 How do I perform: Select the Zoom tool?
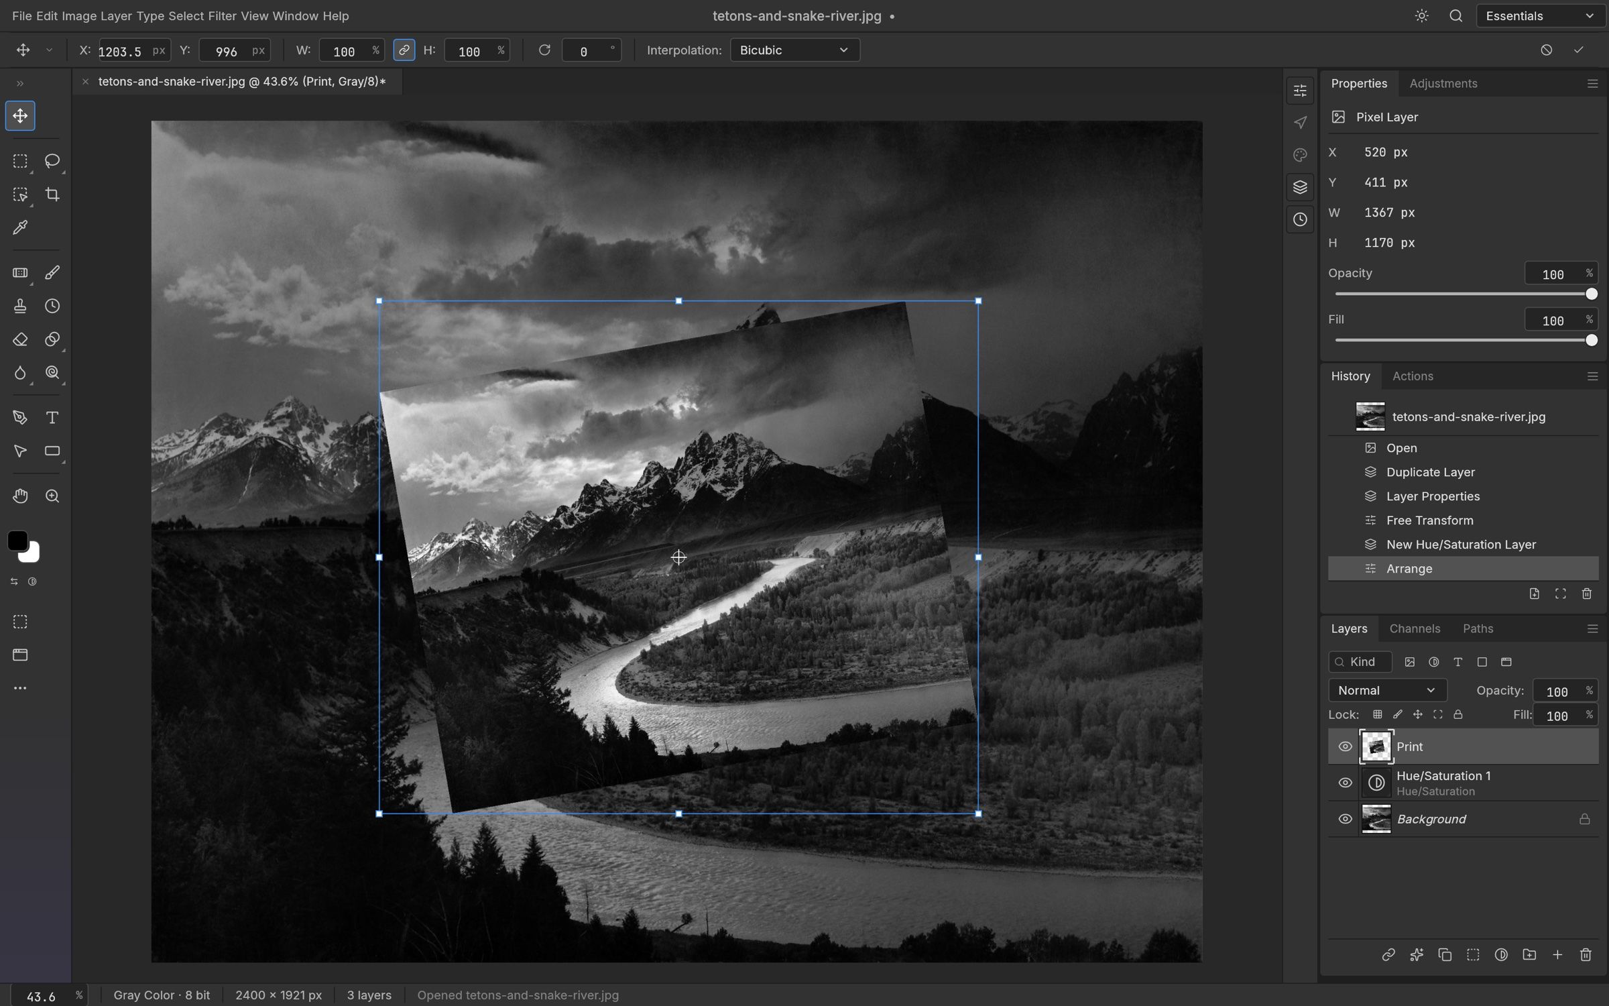pyautogui.click(x=52, y=496)
